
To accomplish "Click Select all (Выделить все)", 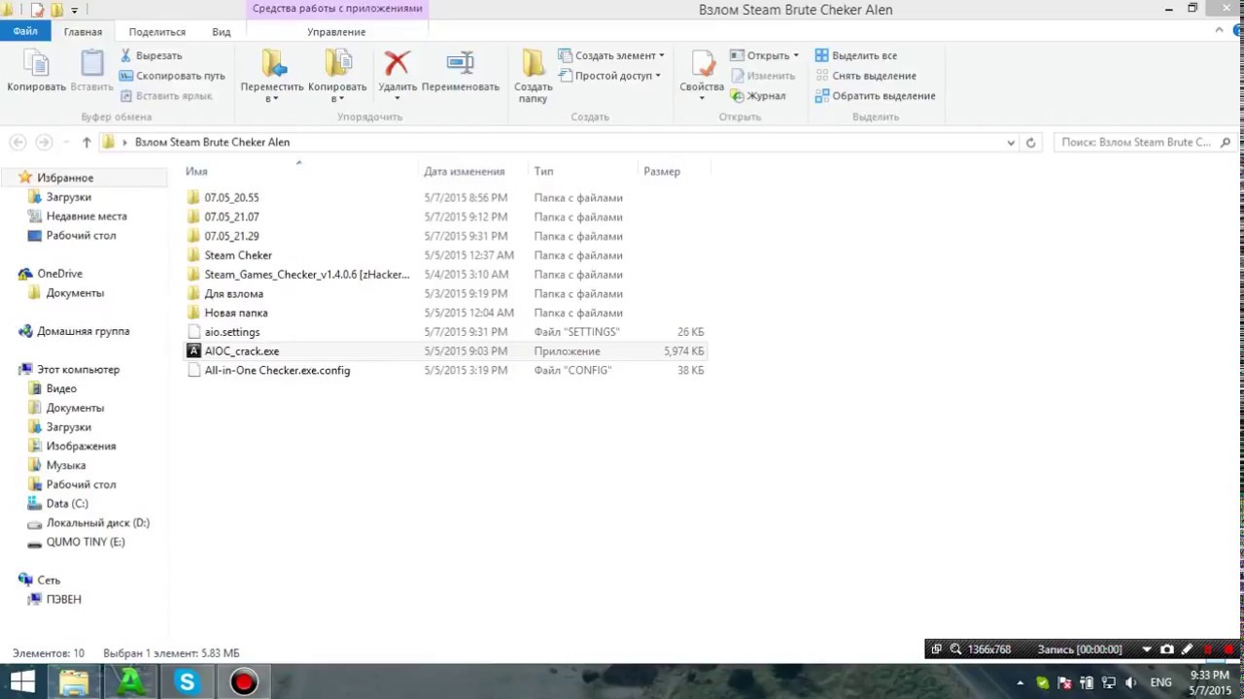I will click(856, 55).
